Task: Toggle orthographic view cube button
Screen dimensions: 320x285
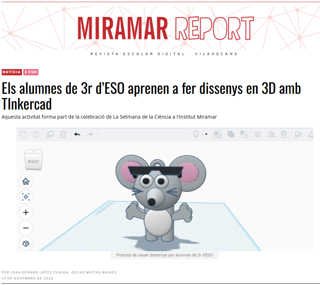Action: [26, 243]
